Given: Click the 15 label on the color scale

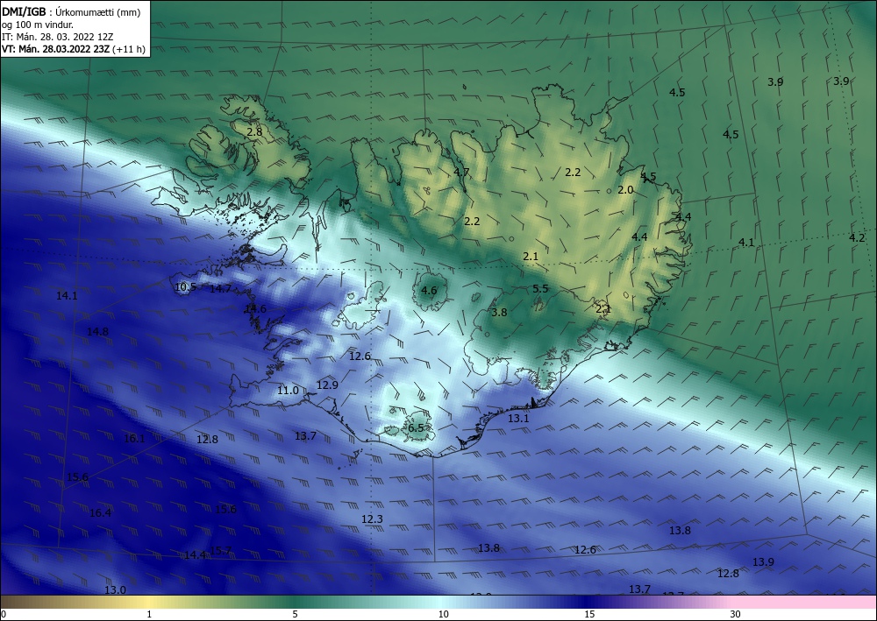Looking at the screenshot, I should [x=589, y=615].
